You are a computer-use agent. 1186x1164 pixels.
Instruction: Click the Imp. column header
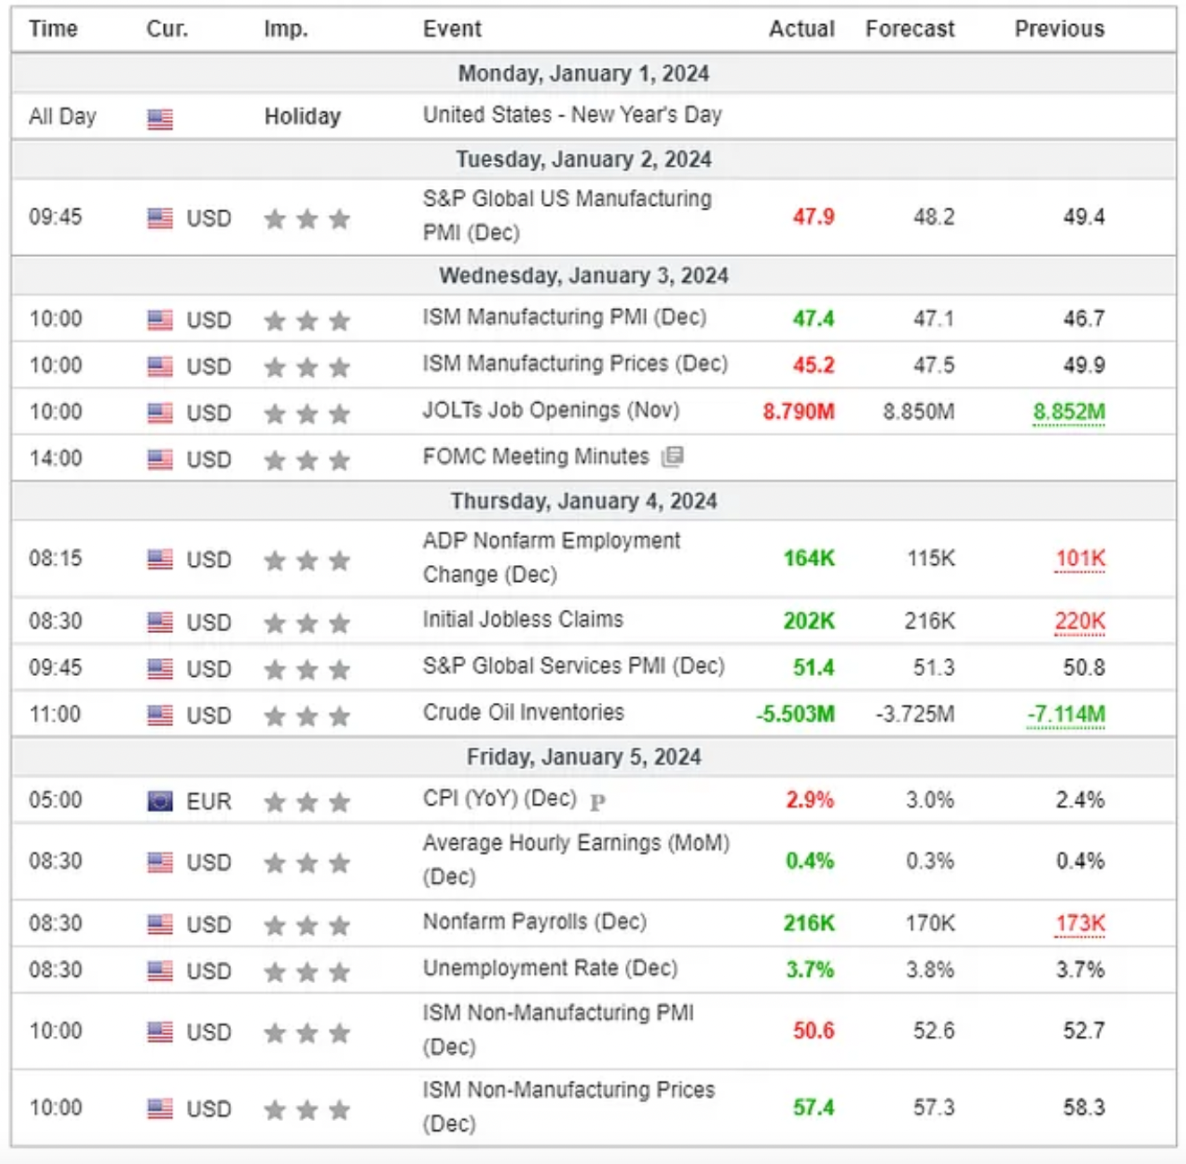286,29
